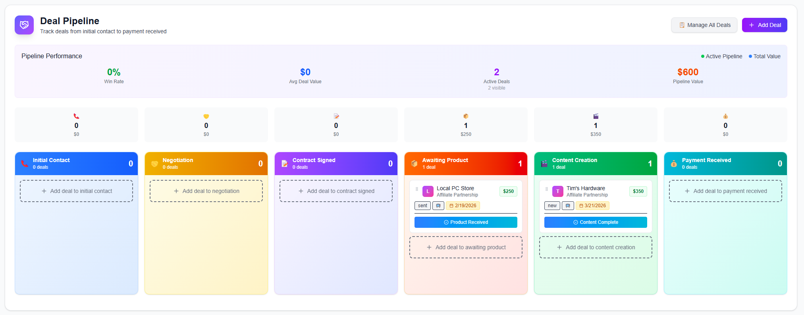Click the Add deal to negotiation placeholder
The height and width of the screenshot is (315, 804).
(206, 191)
